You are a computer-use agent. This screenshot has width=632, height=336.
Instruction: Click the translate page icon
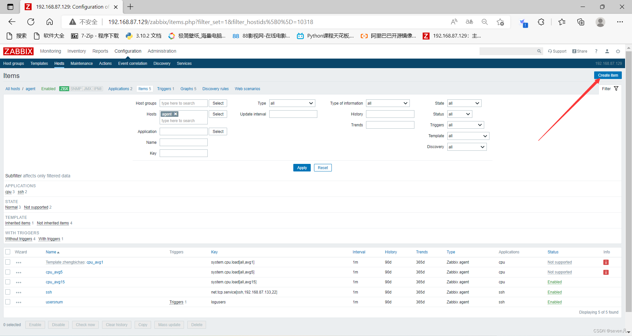(x=469, y=22)
